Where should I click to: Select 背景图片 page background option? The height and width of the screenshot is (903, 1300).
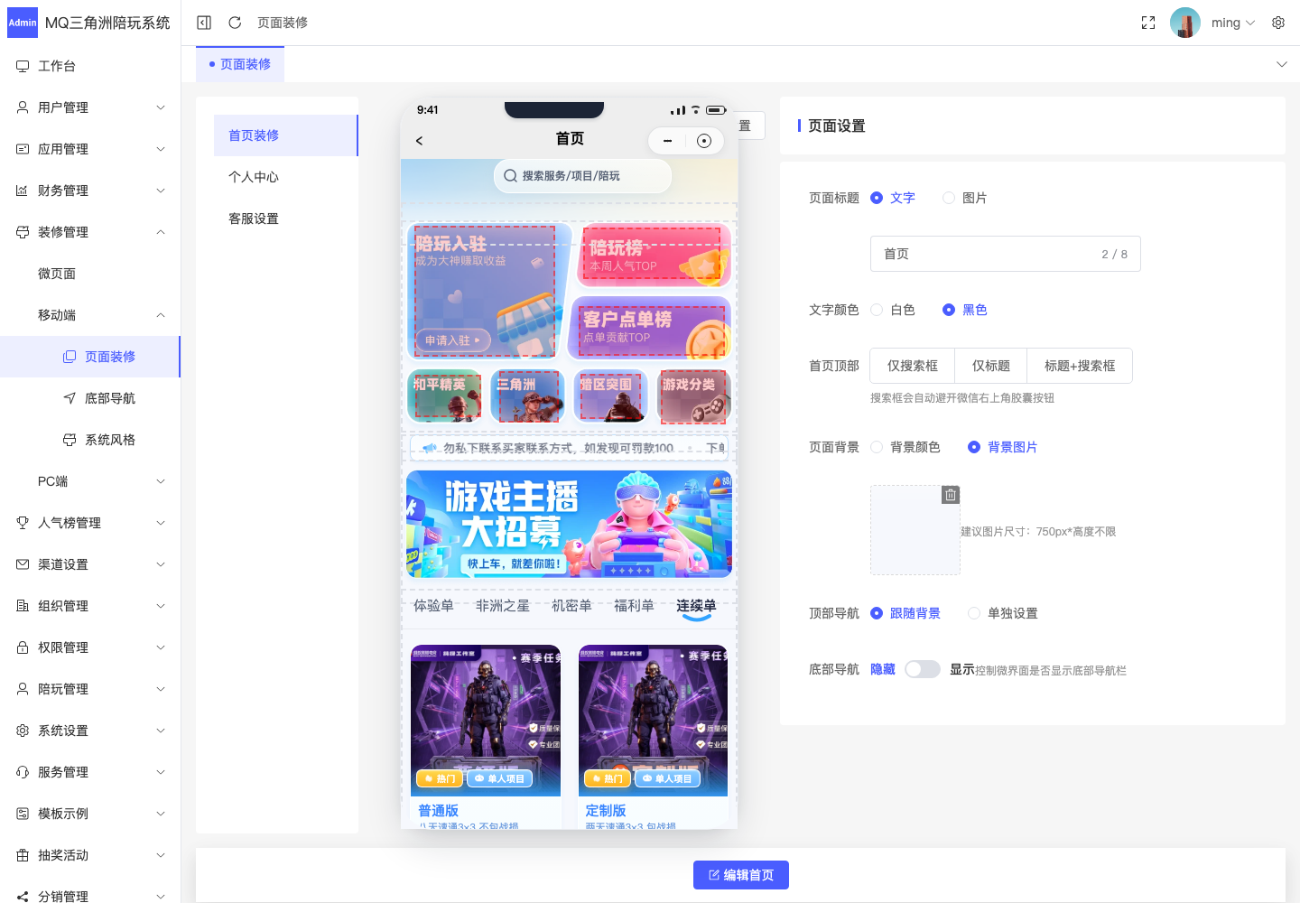(x=1003, y=447)
